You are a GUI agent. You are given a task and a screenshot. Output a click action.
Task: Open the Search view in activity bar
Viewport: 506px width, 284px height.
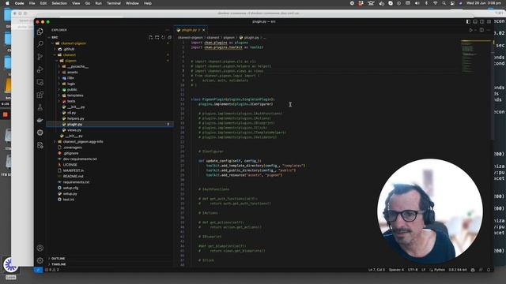click(40, 44)
